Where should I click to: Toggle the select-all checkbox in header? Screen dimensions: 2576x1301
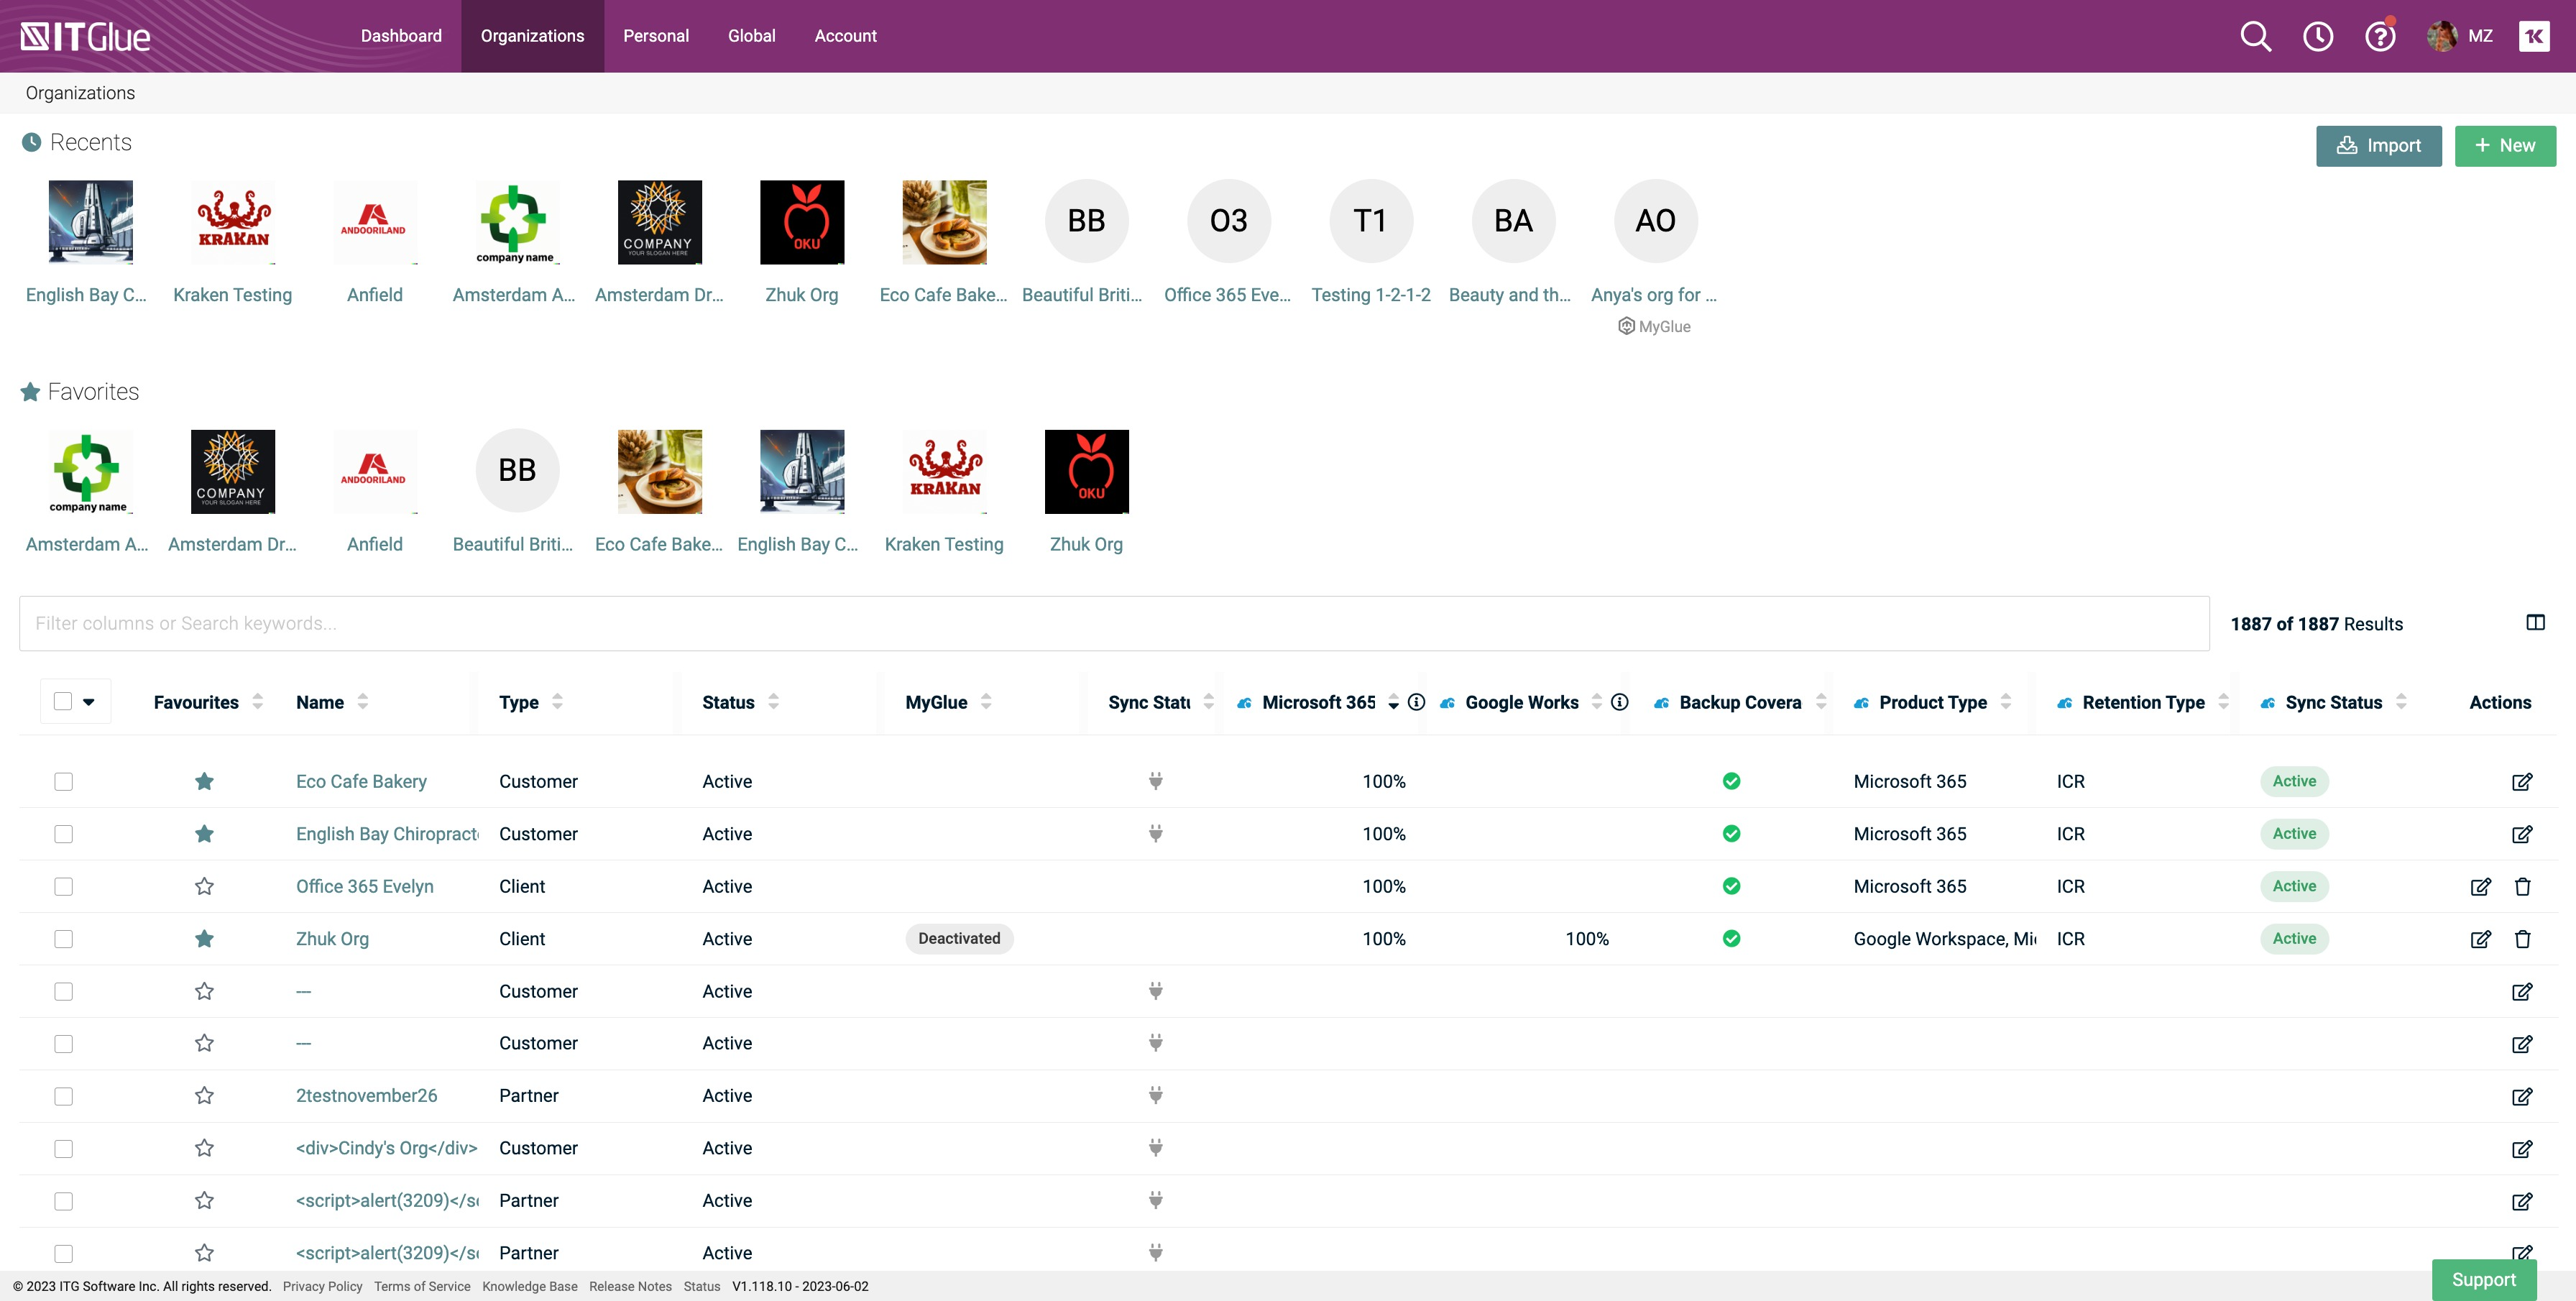[63, 701]
